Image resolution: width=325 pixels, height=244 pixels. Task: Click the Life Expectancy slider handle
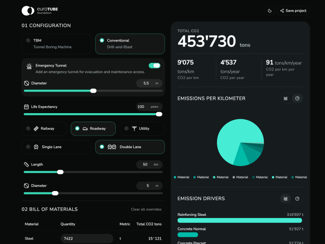(x=159, y=114)
